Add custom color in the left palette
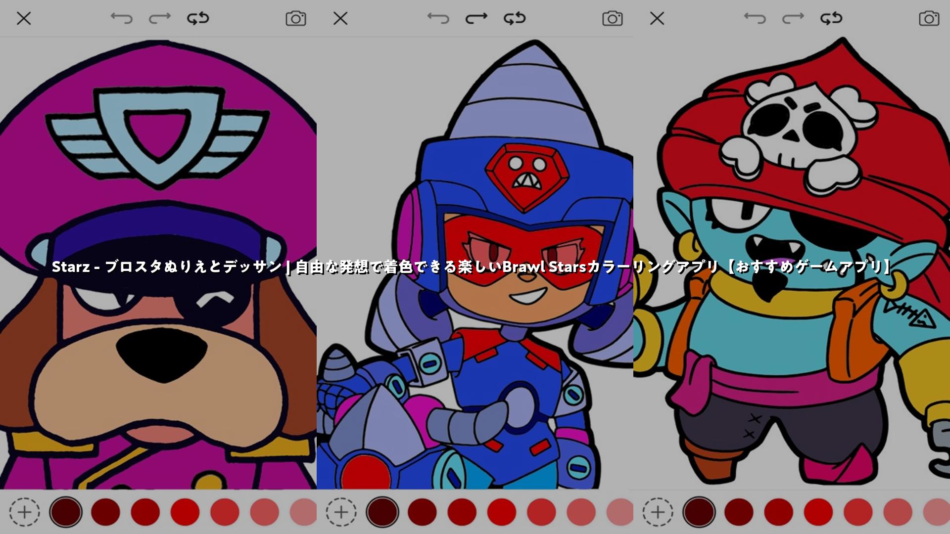 tap(24, 512)
